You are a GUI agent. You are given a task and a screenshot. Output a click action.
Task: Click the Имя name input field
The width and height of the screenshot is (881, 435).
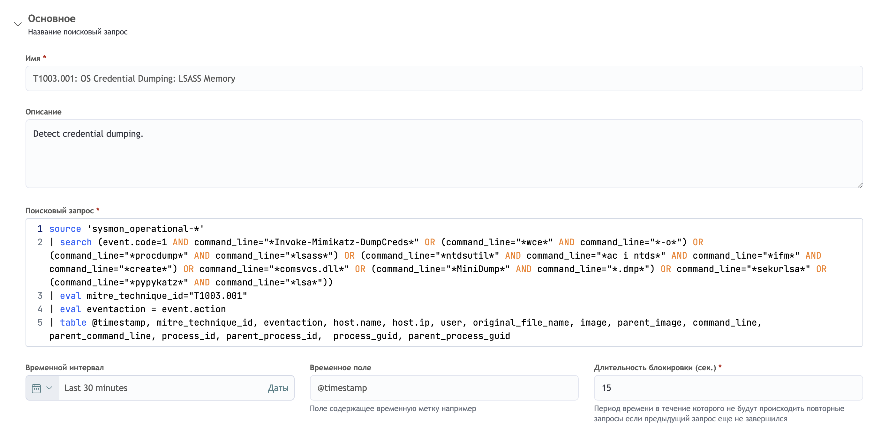pyautogui.click(x=444, y=78)
